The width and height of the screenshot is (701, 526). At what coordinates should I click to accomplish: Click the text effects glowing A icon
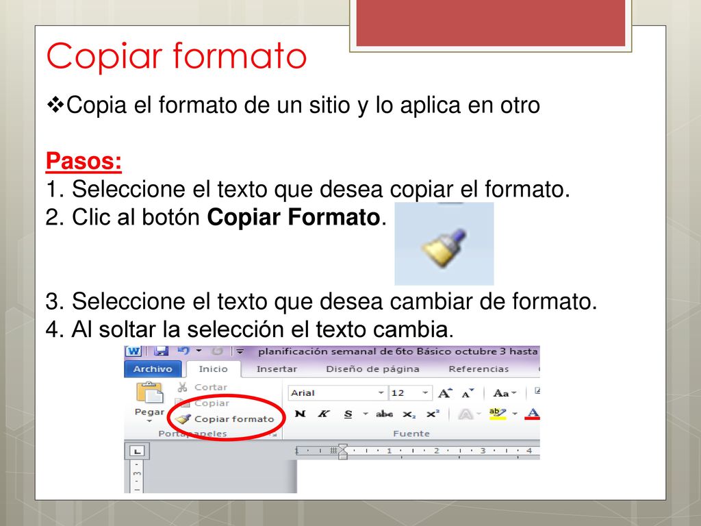(x=466, y=414)
